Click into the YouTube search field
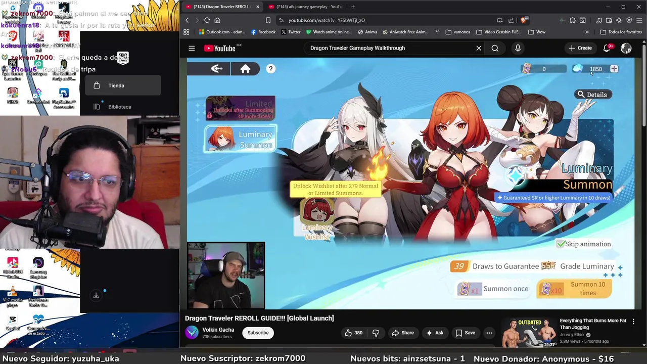The image size is (647, 364). 389,48
